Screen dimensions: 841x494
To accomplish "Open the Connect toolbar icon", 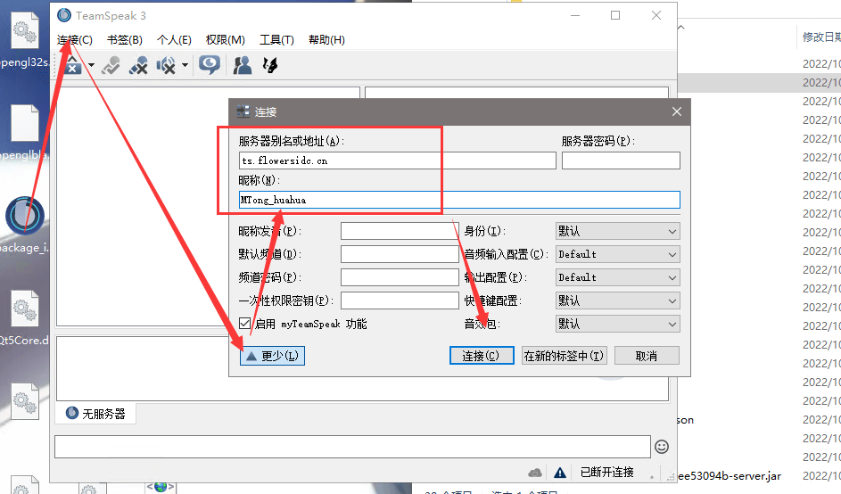I will (73, 65).
